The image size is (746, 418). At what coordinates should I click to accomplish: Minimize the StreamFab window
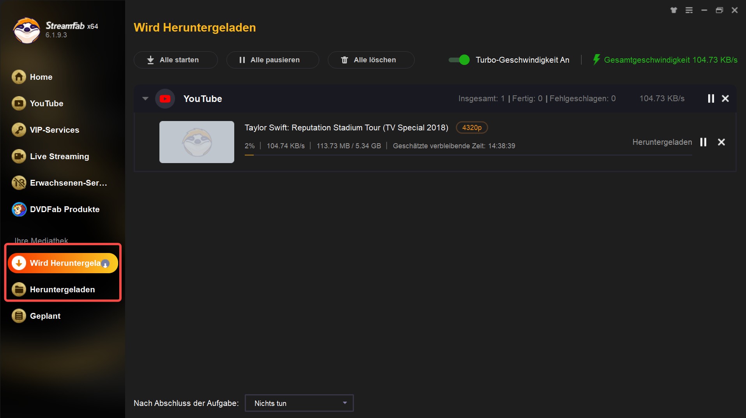[704, 10]
